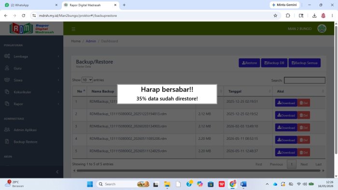The height and width of the screenshot is (190, 338).
Task: Open WPS Office from the taskbar
Action: tap(222, 184)
